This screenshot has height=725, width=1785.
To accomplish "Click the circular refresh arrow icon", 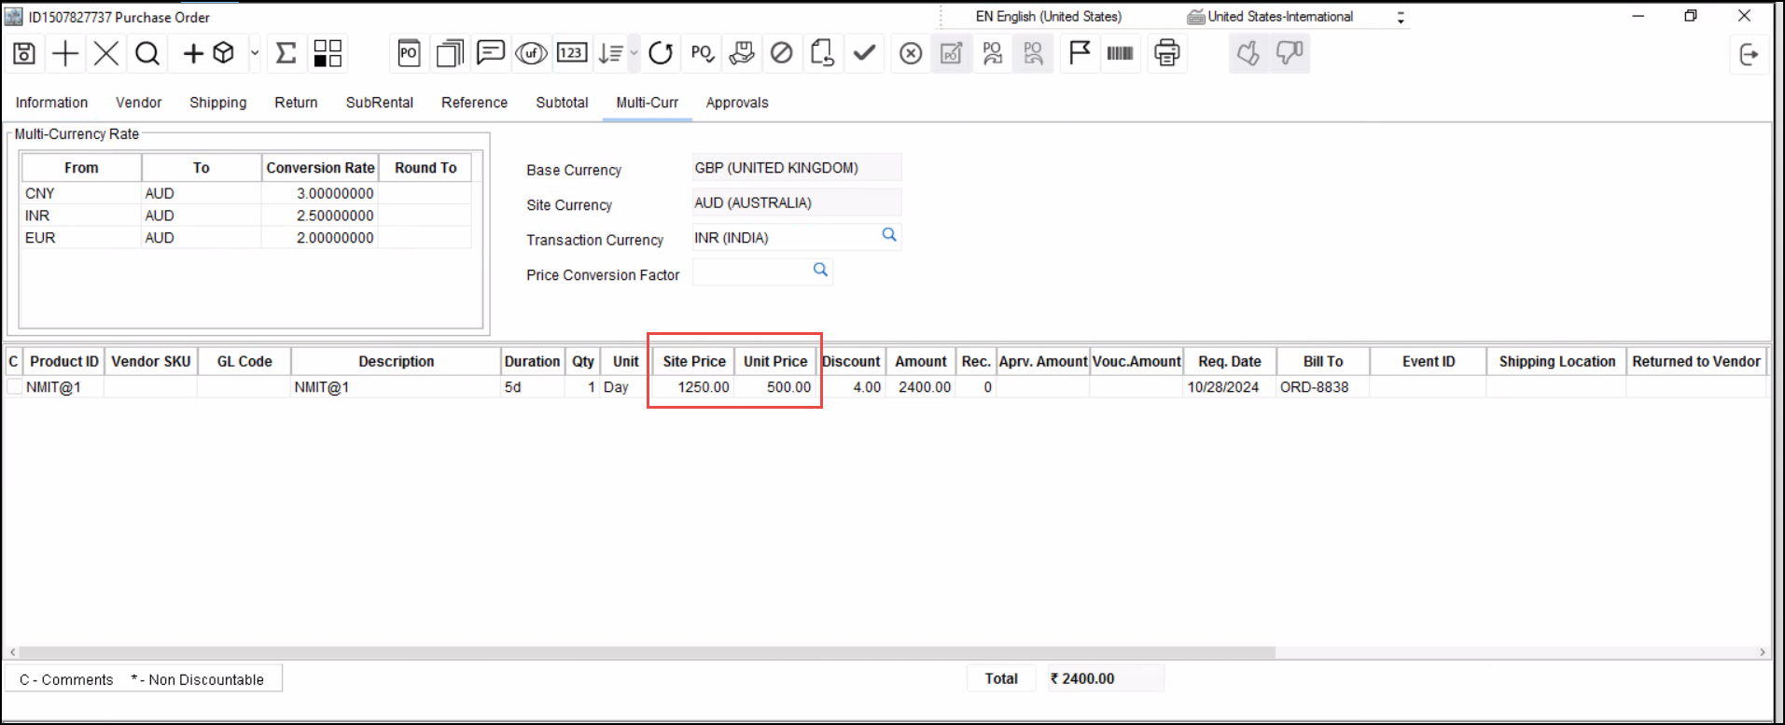I will tap(661, 54).
